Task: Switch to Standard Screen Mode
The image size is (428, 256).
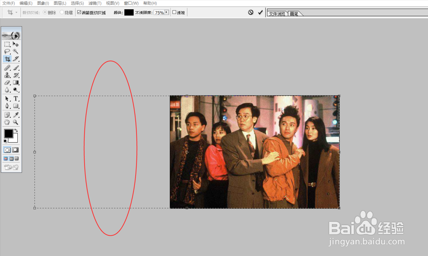Action: [x=6, y=158]
